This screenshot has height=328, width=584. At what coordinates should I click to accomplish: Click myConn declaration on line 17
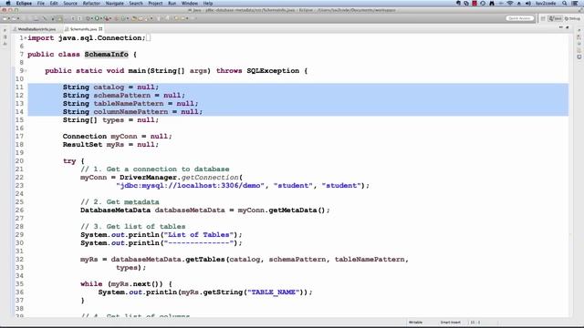(x=124, y=136)
